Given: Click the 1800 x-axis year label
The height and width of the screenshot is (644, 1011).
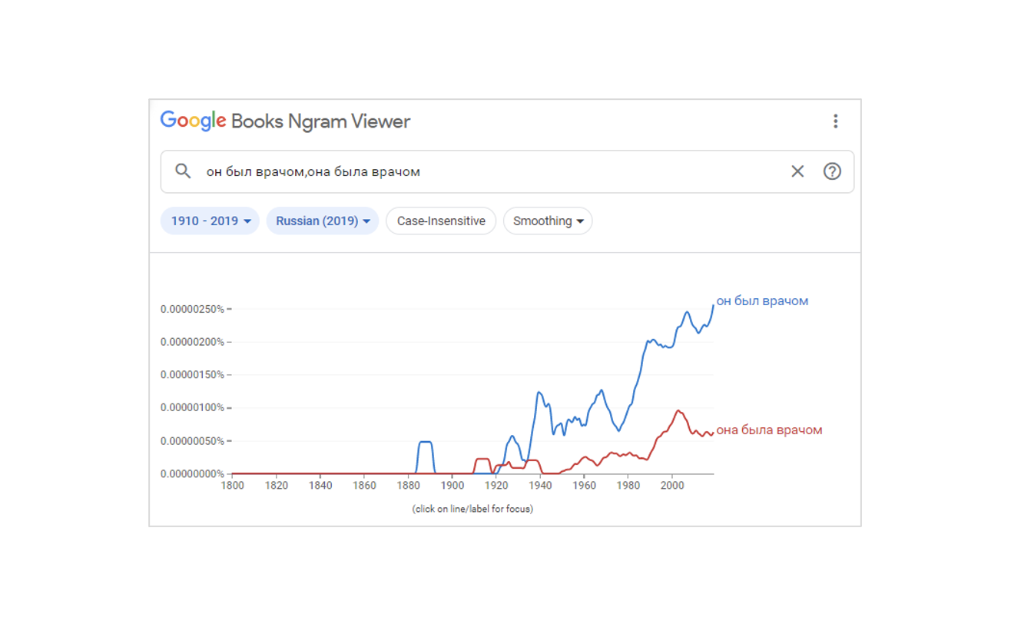Looking at the screenshot, I should [232, 486].
